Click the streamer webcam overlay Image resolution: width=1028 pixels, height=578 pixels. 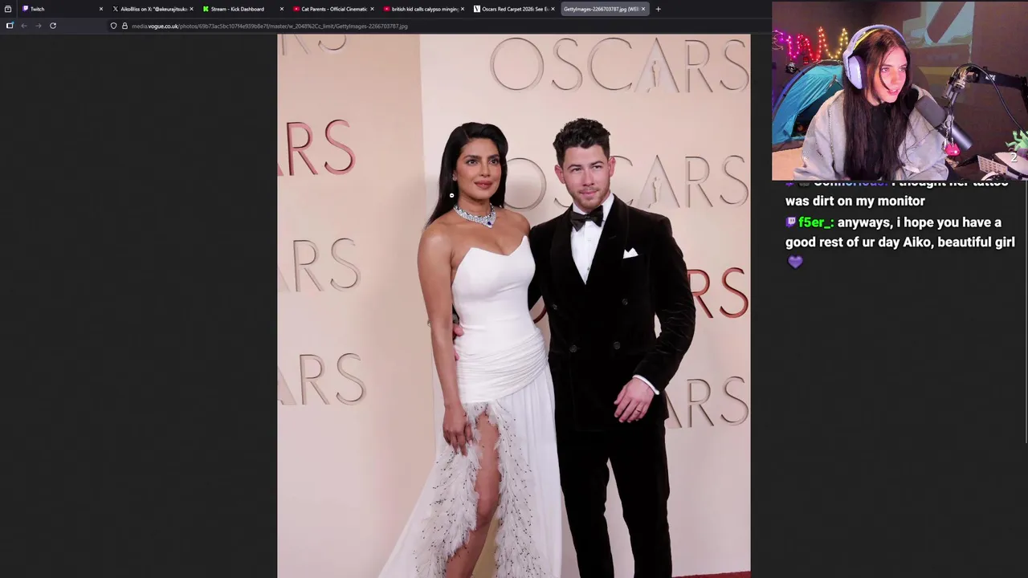899,91
